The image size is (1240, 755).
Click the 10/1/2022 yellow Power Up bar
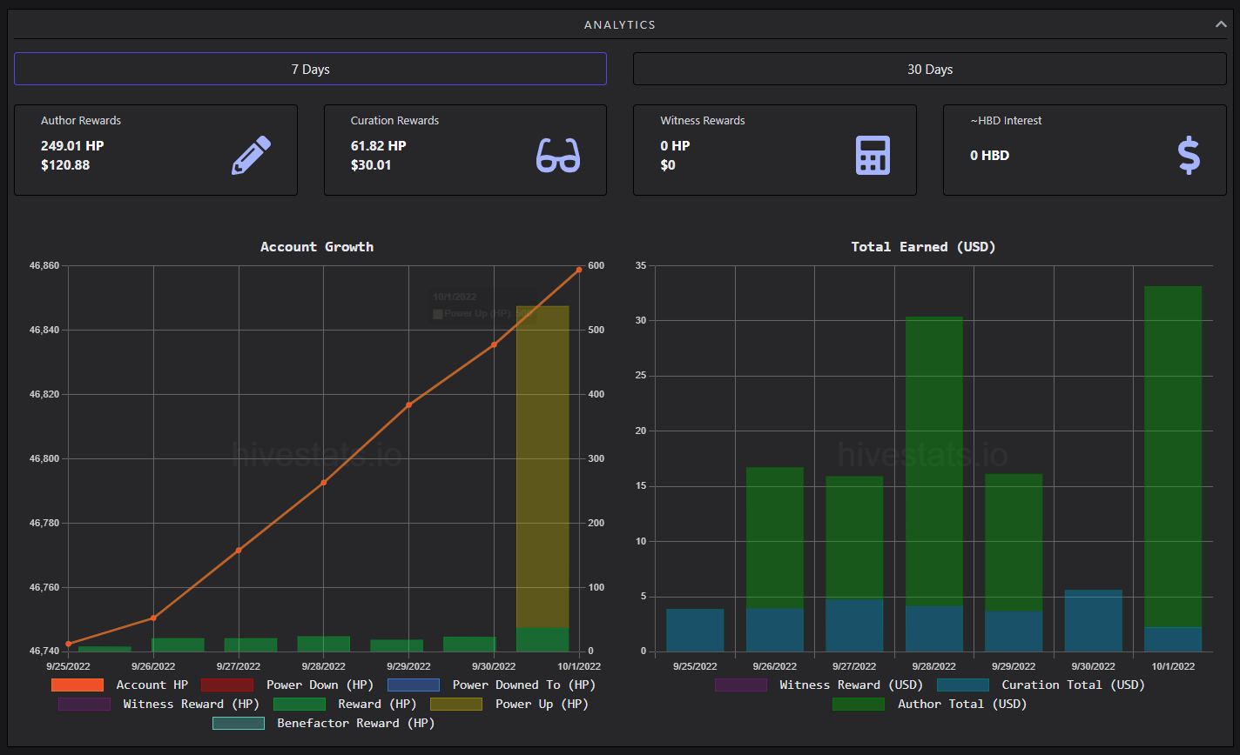pos(542,466)
